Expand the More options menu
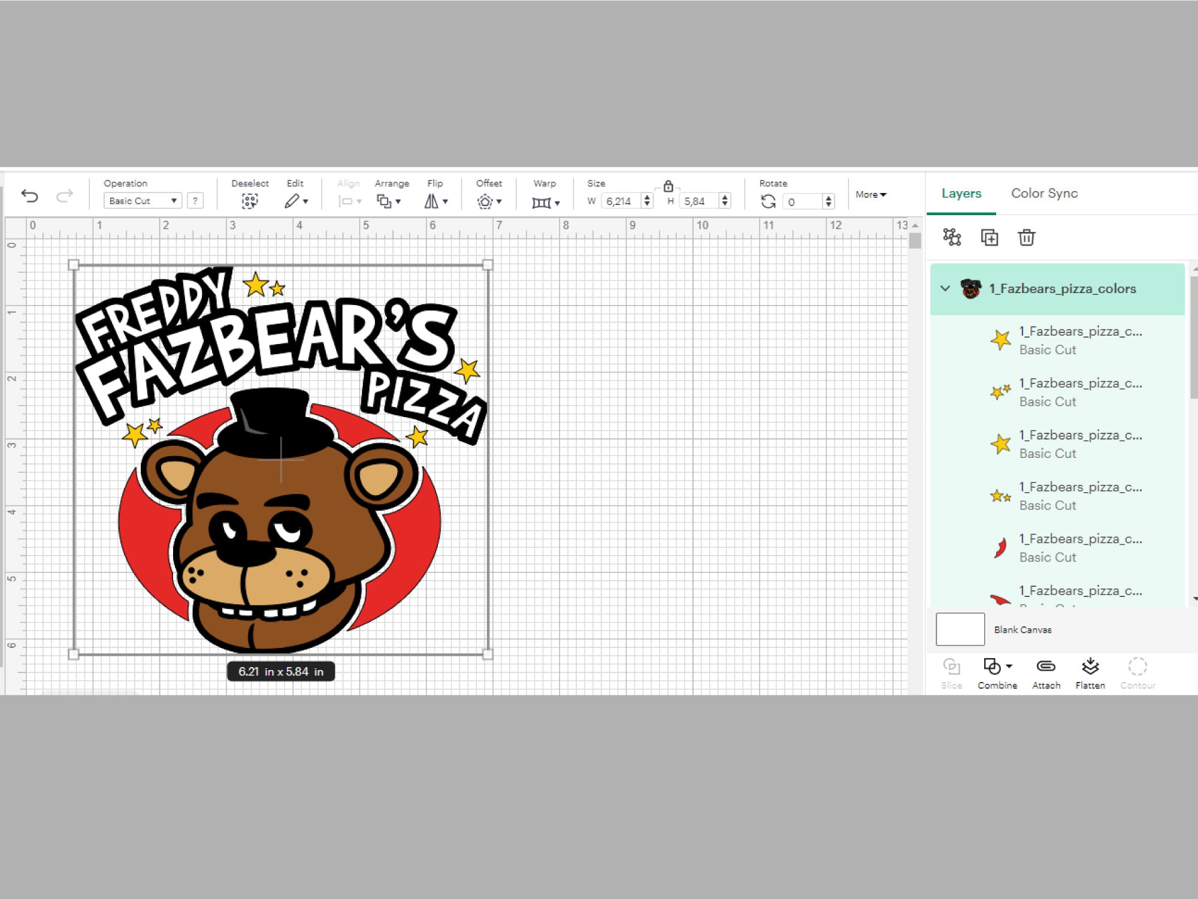 click(870, 194)
